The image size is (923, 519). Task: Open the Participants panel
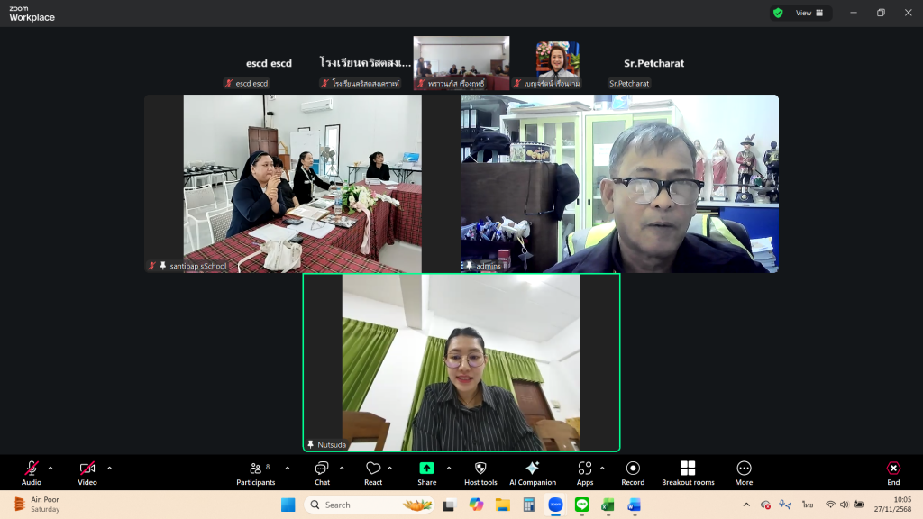pos(256,472)
